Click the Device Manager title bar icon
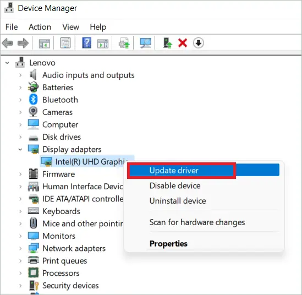302x295 pixels. click(9, 8)
